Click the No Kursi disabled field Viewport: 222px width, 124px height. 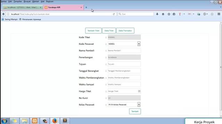coord(124,98)
